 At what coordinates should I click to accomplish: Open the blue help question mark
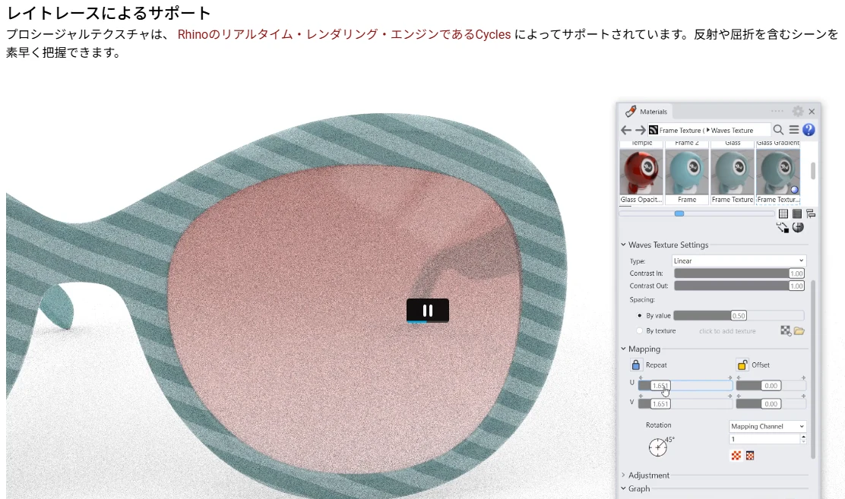pos(809,130)
